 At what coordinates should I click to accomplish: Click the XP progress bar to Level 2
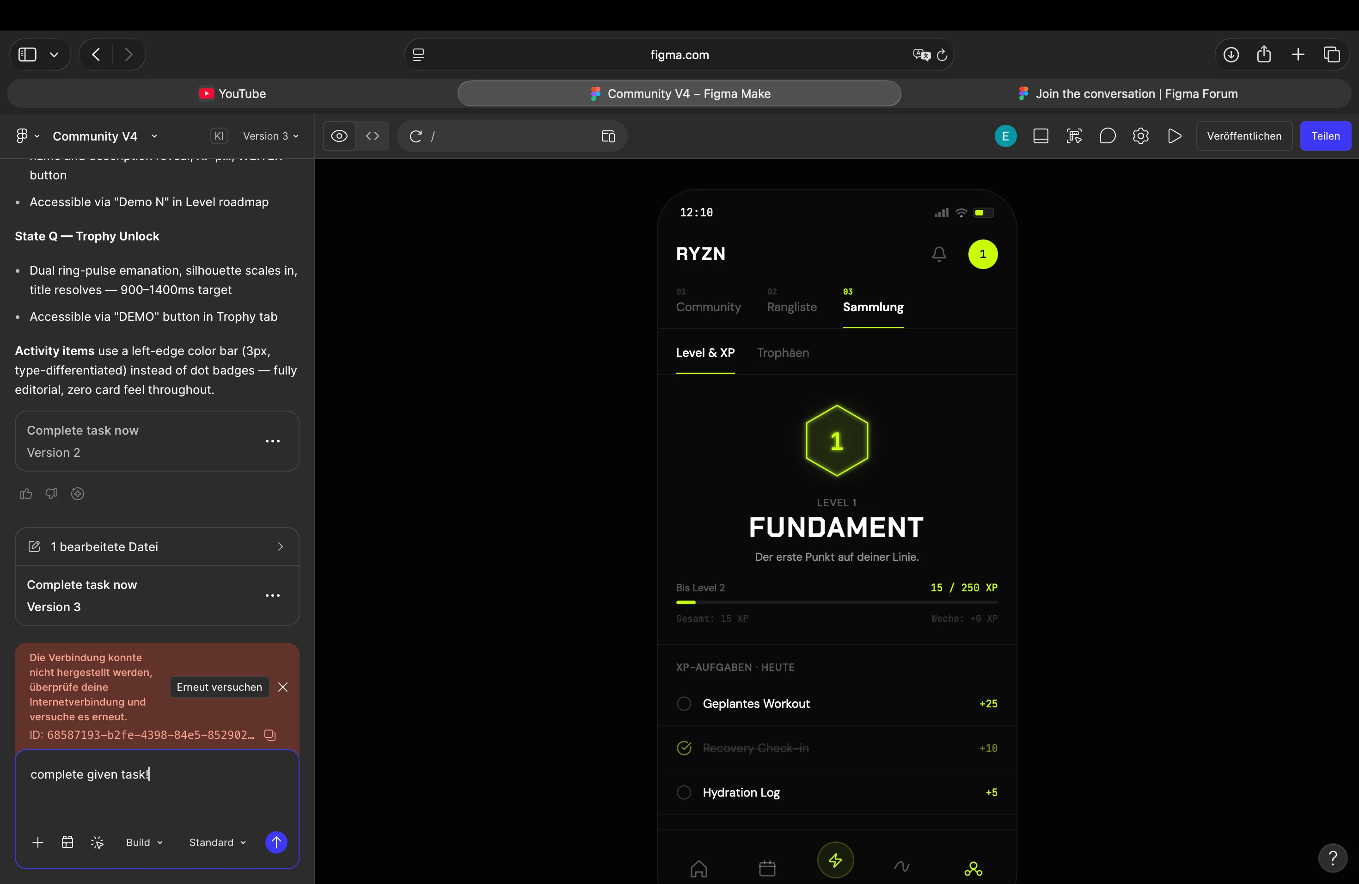click(837, 602)
